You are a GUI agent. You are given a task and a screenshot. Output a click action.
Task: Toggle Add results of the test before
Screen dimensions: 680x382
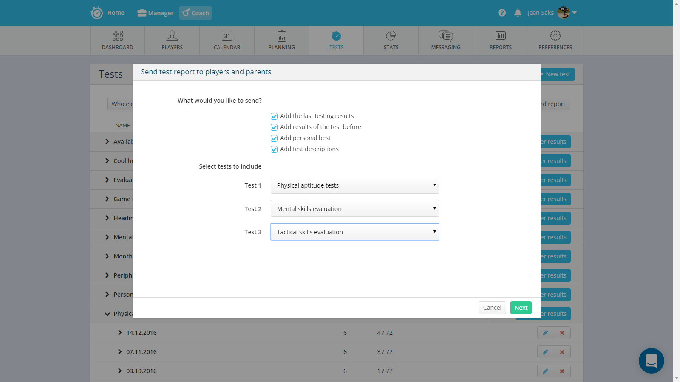coord(274,127)
